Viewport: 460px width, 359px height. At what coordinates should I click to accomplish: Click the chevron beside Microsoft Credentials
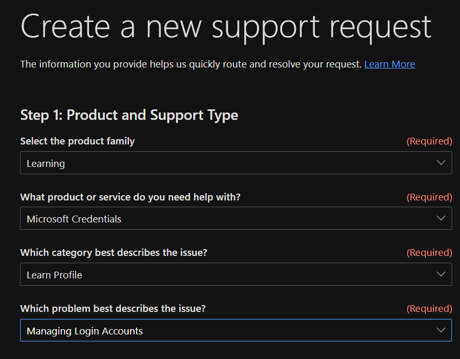441,218
